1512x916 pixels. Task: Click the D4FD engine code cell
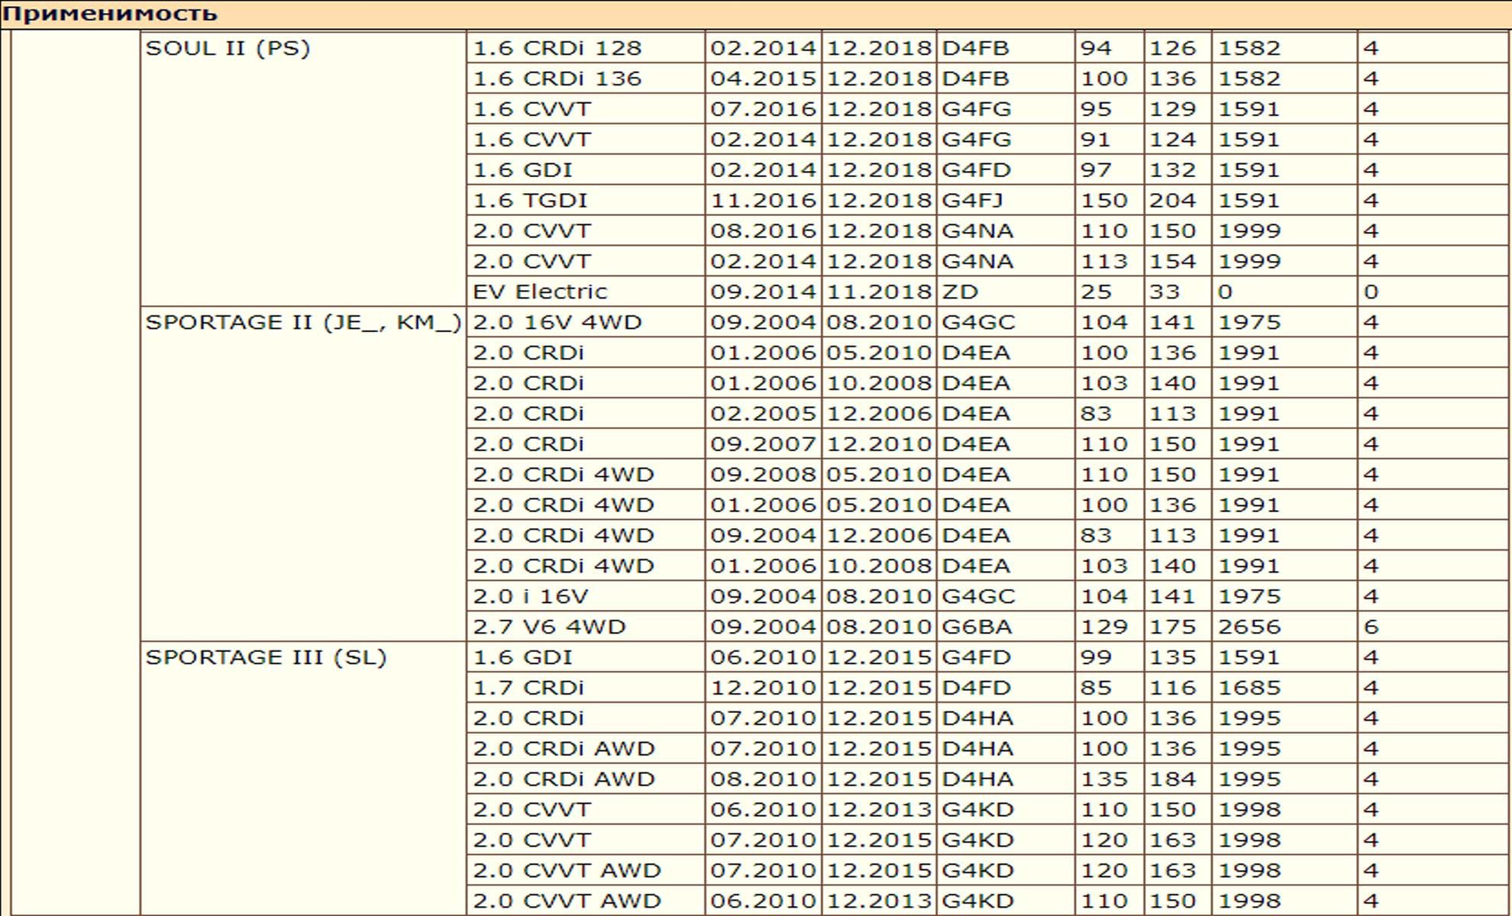1005,688
